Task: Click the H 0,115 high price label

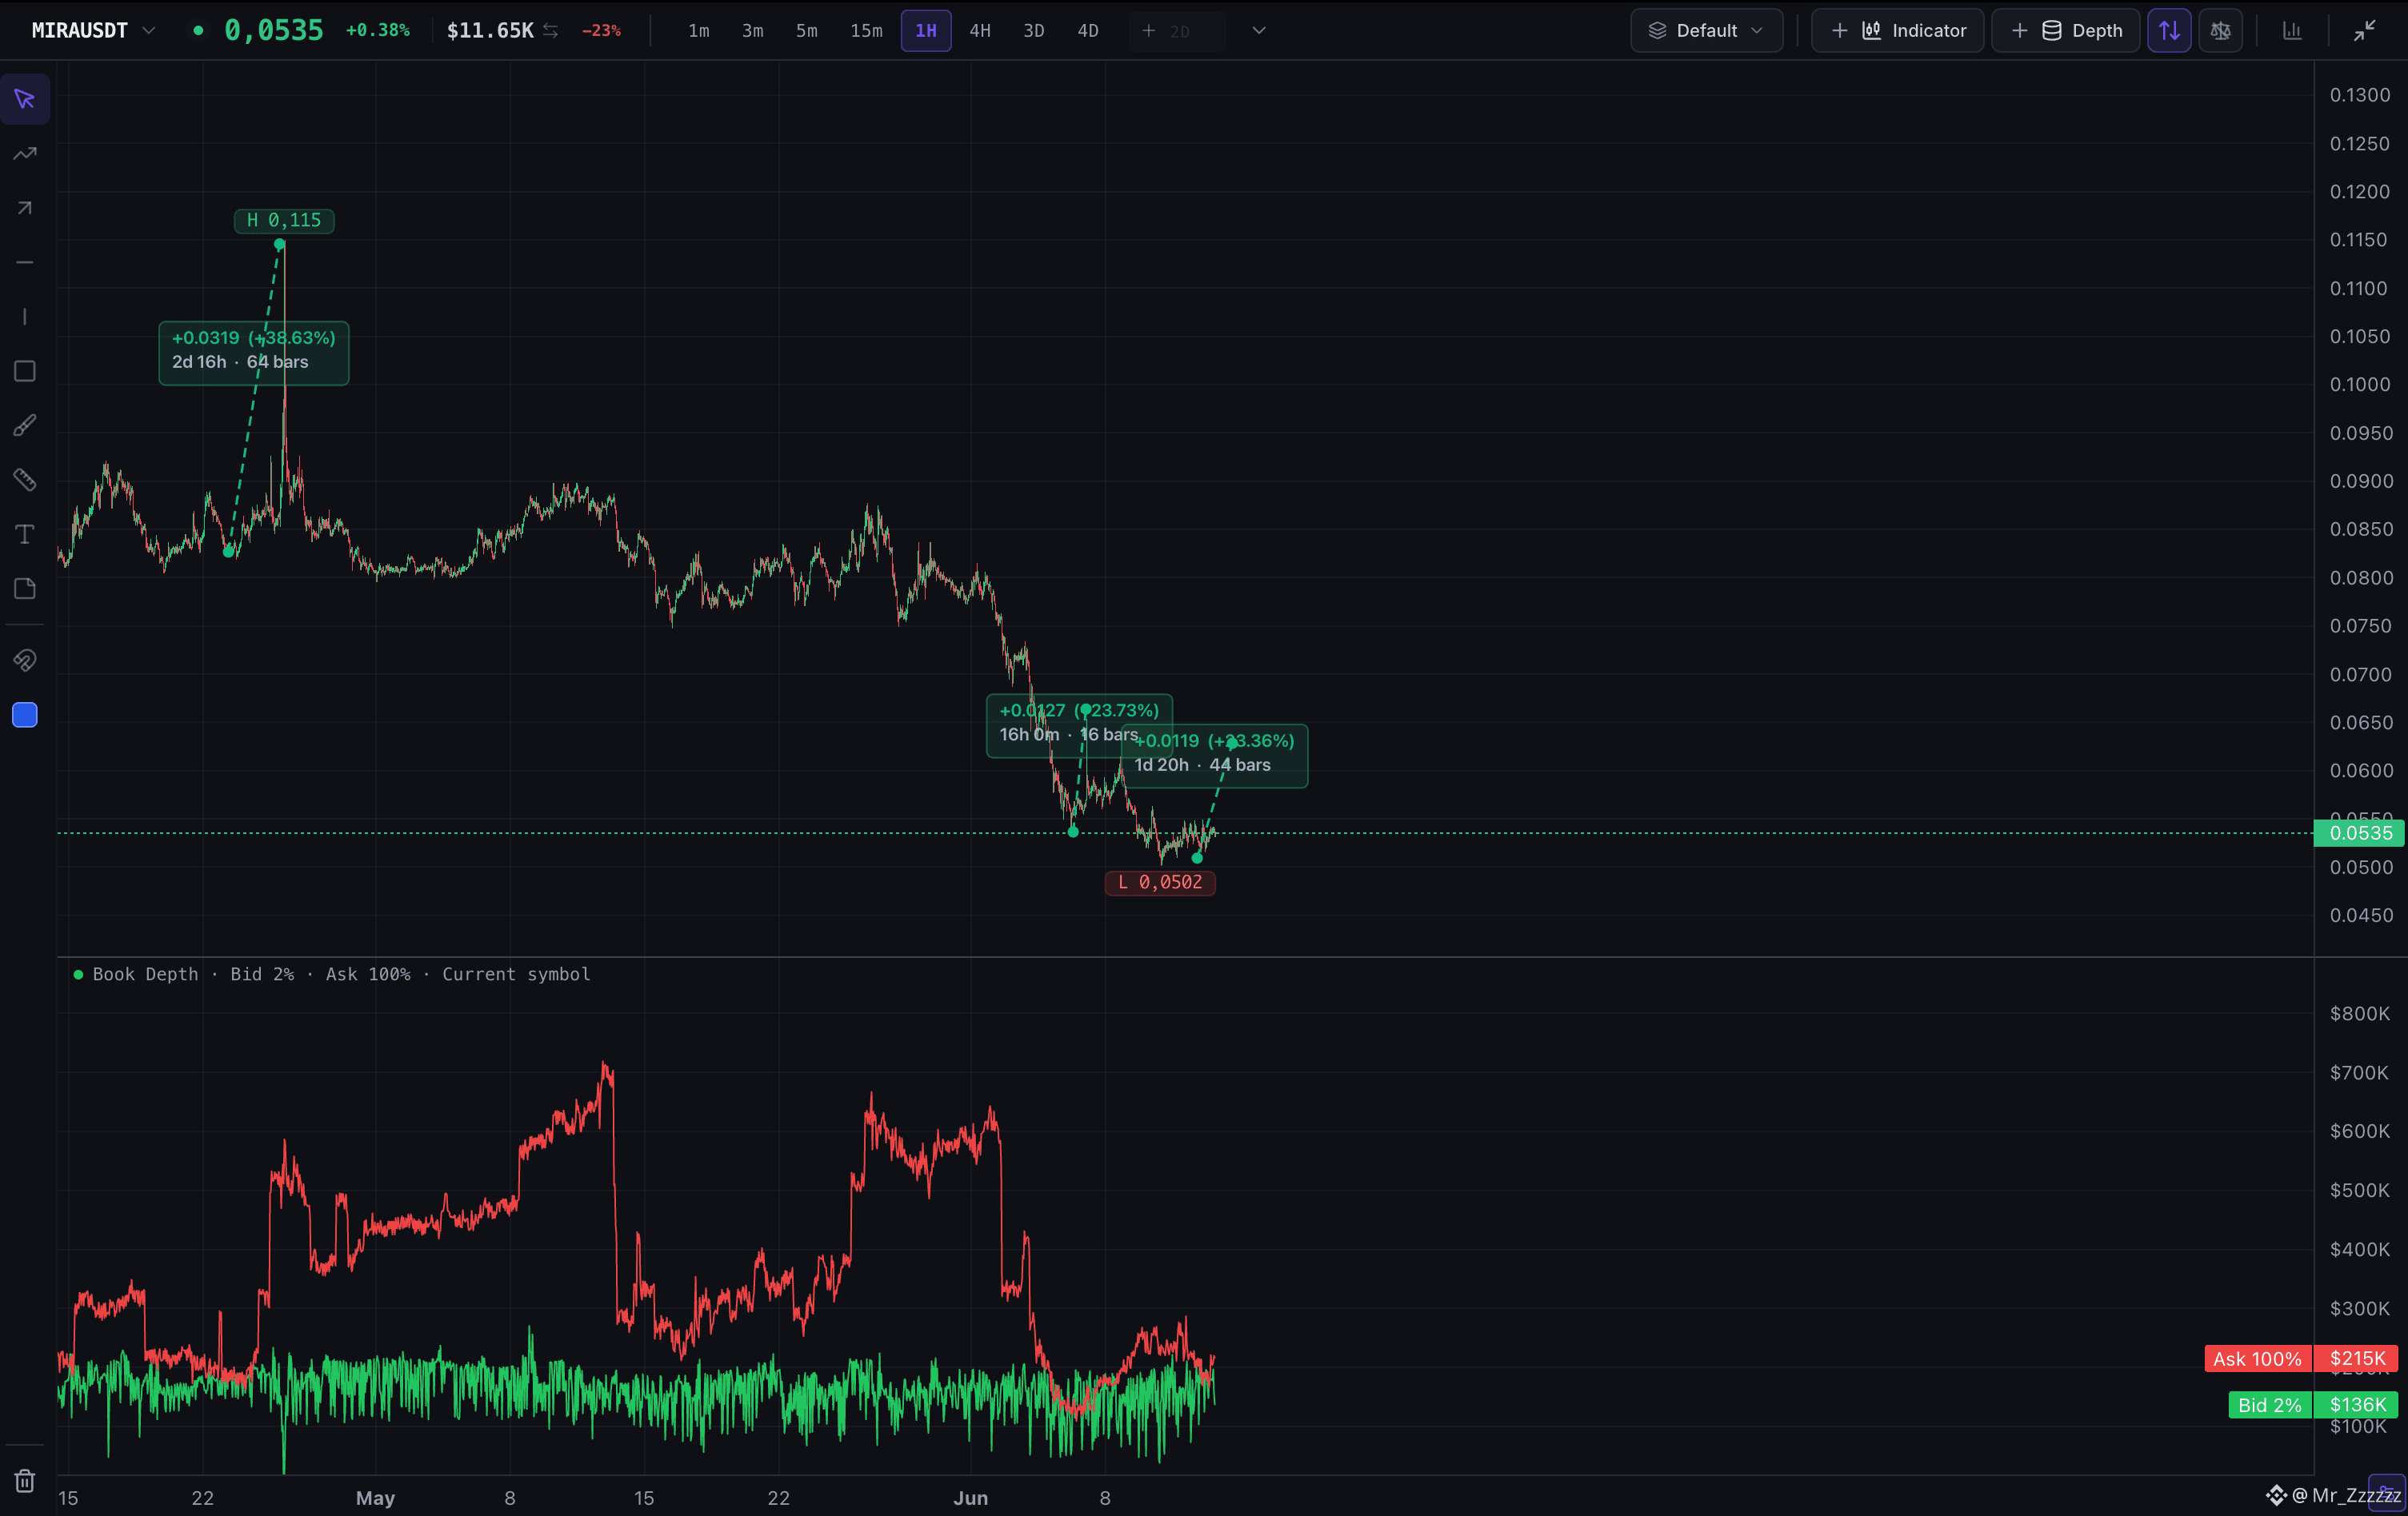Action: point(284,221)
